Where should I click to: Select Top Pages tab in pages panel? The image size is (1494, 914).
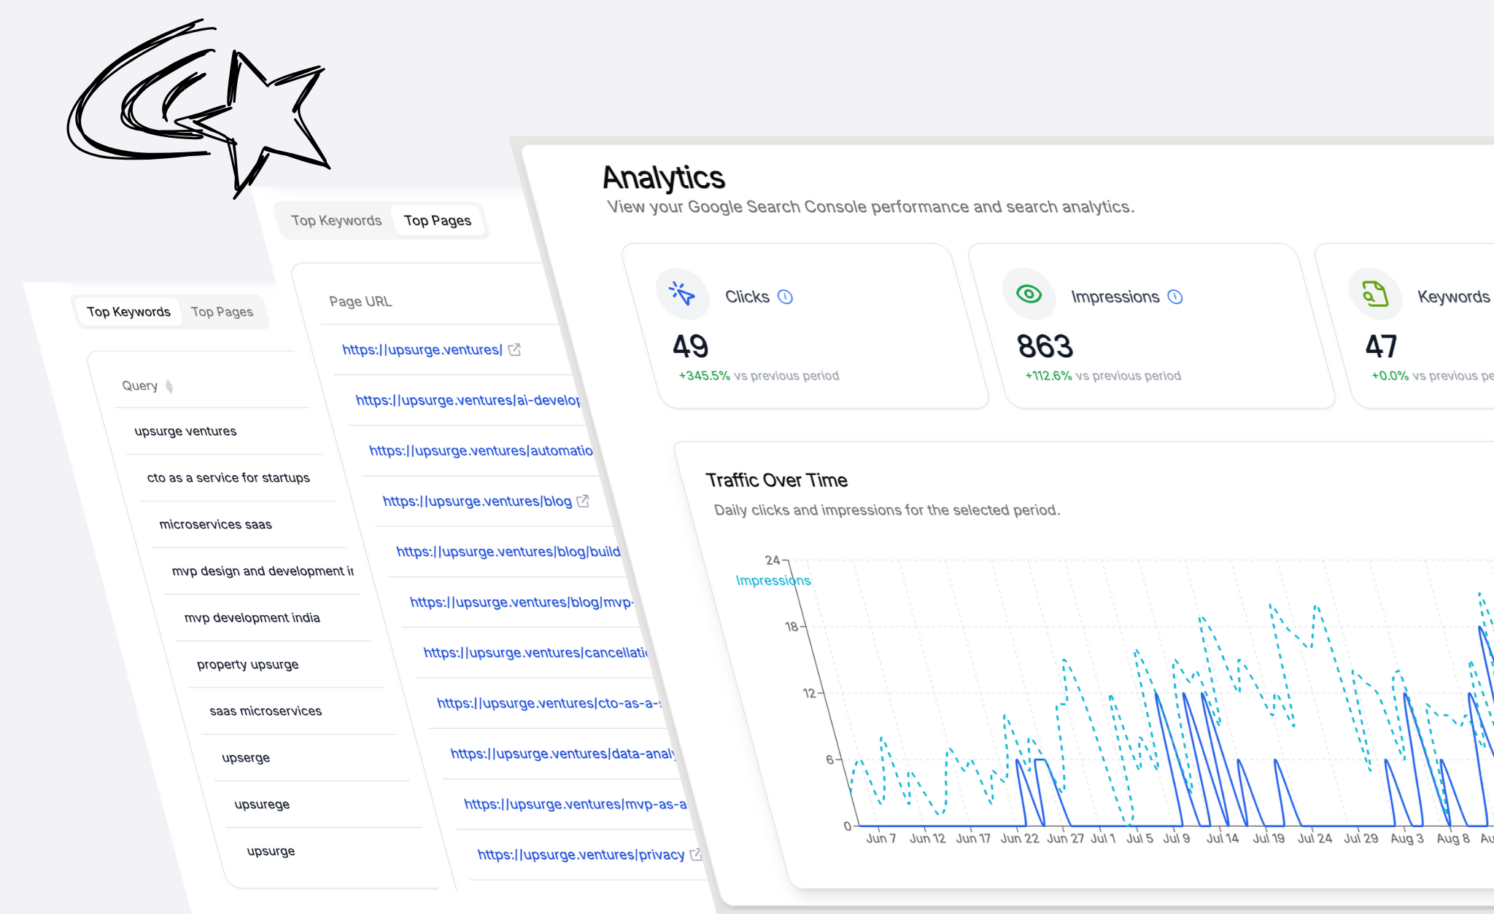pyautogui.click(x=438, y=221)
